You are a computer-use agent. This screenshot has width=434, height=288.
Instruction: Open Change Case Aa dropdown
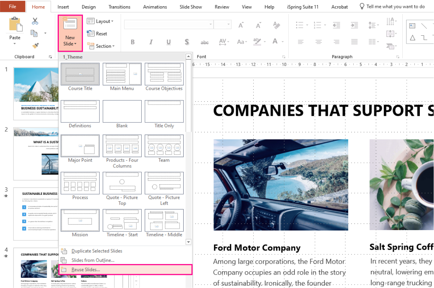(x=242, y=42)
